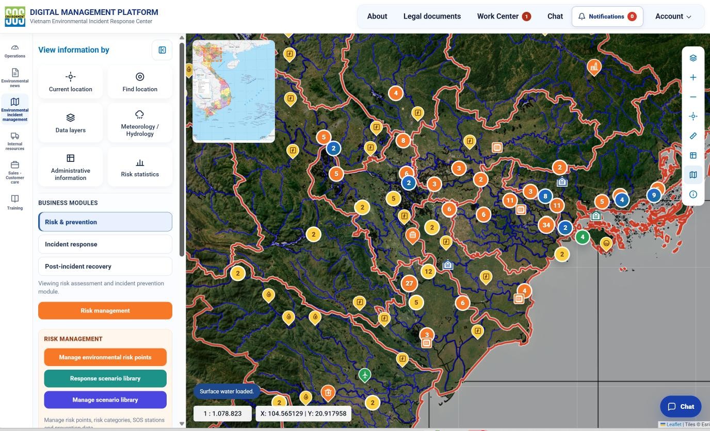Image resolution: width=710 pixels, height=431 pixels.
Task: Open Meteorology / Hydrology tile
Action: [x=140, y=123]
